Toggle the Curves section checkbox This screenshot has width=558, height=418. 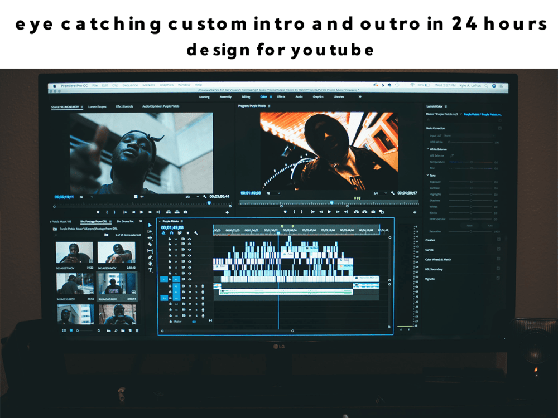pyautogui.click(x=498, y=249)
